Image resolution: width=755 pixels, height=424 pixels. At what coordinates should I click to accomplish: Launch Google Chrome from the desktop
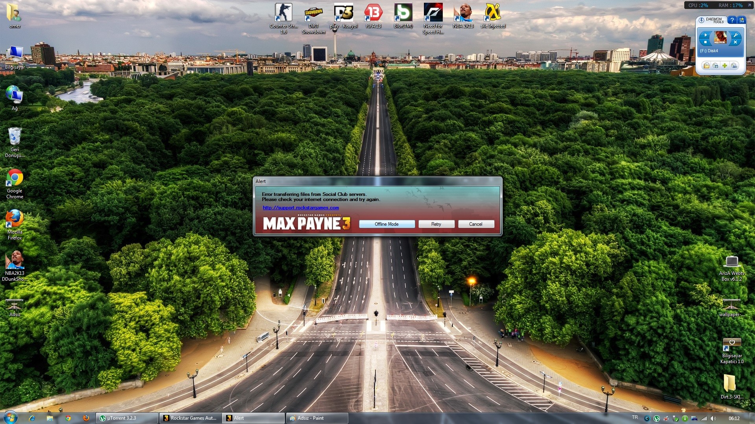tap(15, 184)
